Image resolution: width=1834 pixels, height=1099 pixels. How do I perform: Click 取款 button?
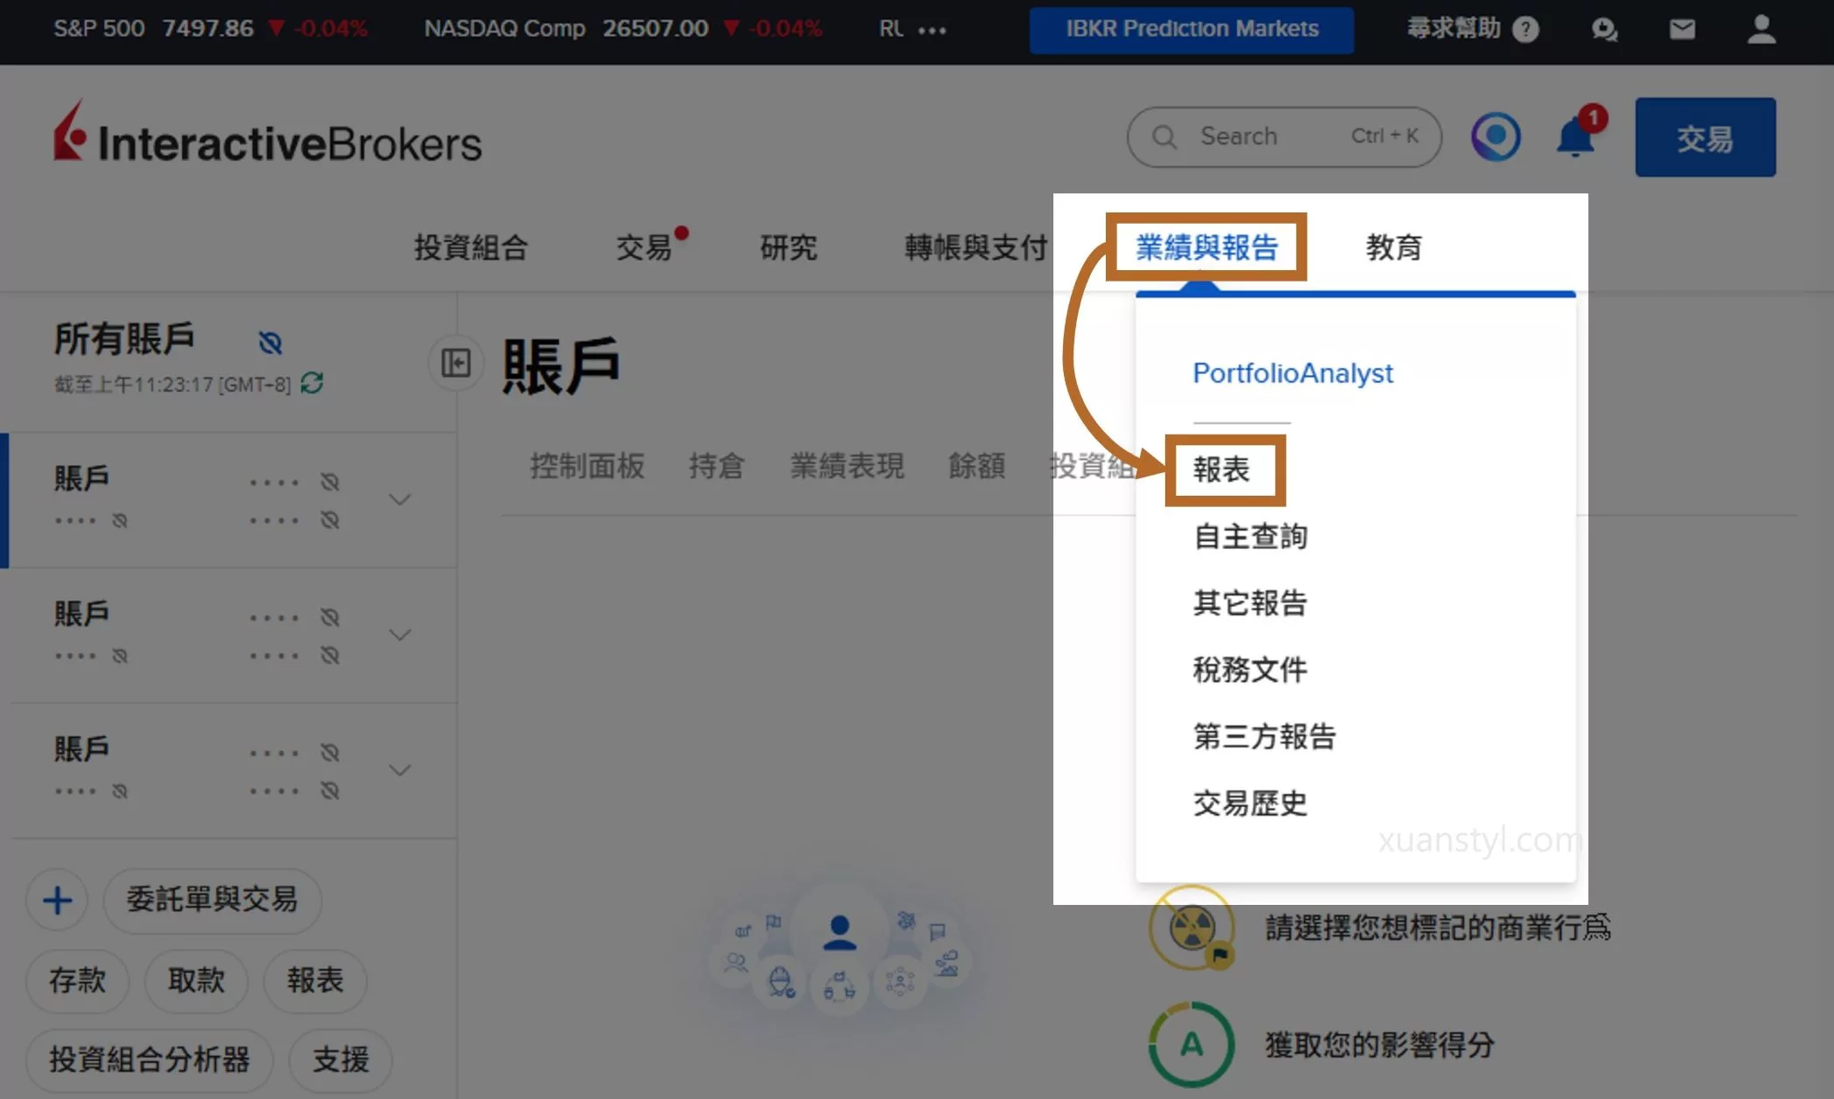tap(196, 981)
